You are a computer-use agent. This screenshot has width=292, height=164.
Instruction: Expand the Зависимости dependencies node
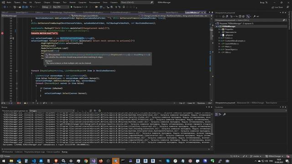pyautogui.click(x=219, y=32)
